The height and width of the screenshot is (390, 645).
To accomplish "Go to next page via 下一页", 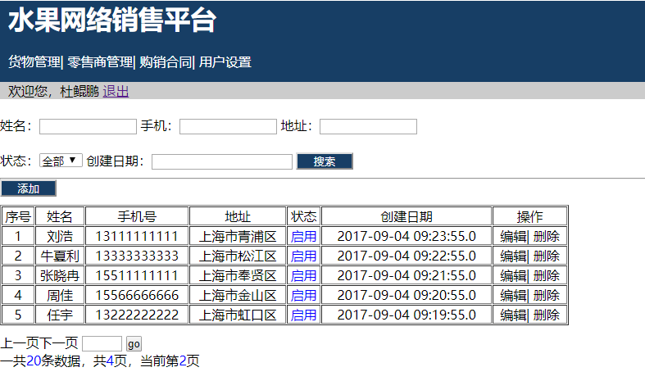I will pyautogui.click(x=59, y=342).
